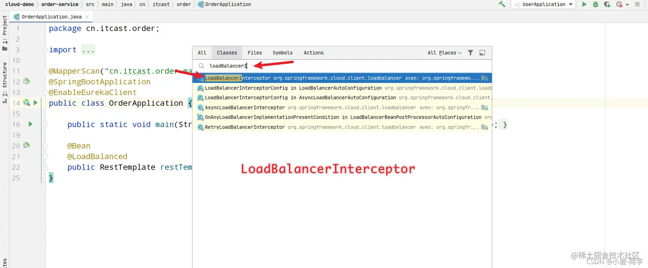
Task: Click class icon beside OnAnyLoadBalancerImplementationPresentCondition
Action: (200, 117)
